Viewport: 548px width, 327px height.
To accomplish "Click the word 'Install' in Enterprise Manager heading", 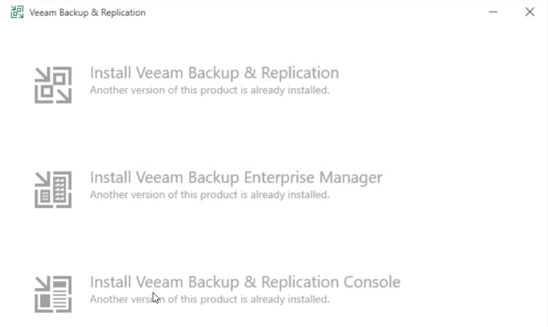I will click(x=111, y=177).
